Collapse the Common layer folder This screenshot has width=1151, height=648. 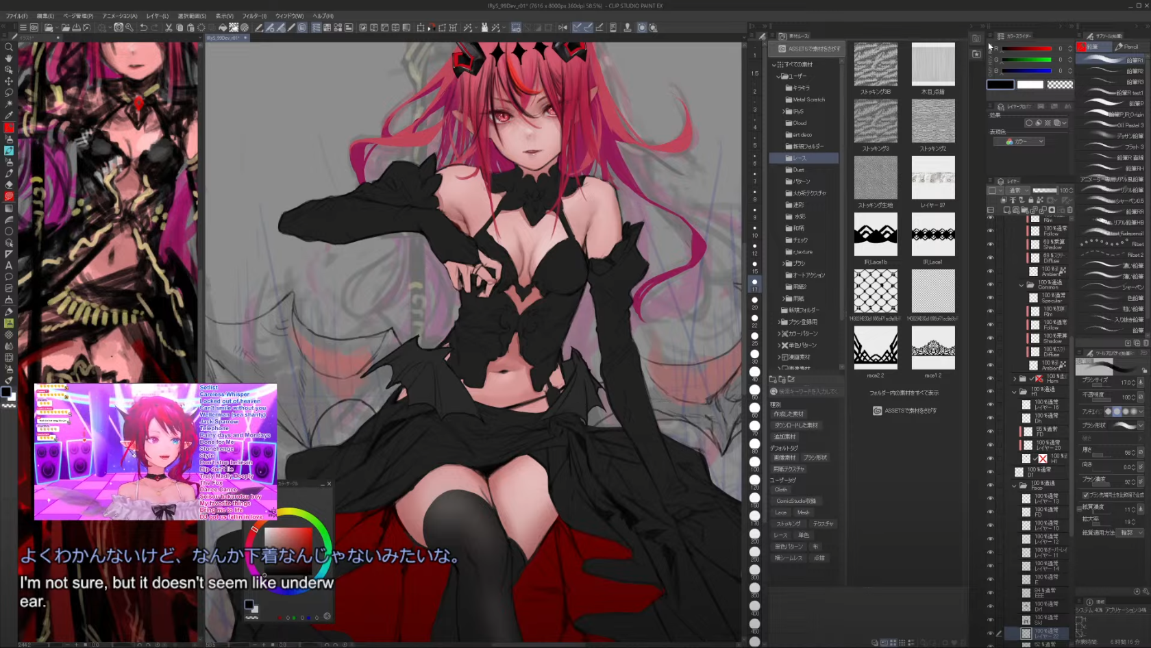[1022, 285]
